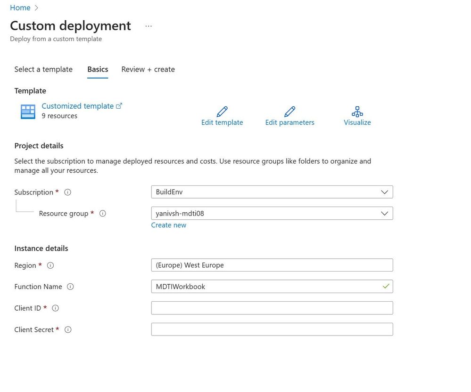471x392 pixels.
Task: Click the Deploy from a custom template subtitle
Action: (56, 39)
